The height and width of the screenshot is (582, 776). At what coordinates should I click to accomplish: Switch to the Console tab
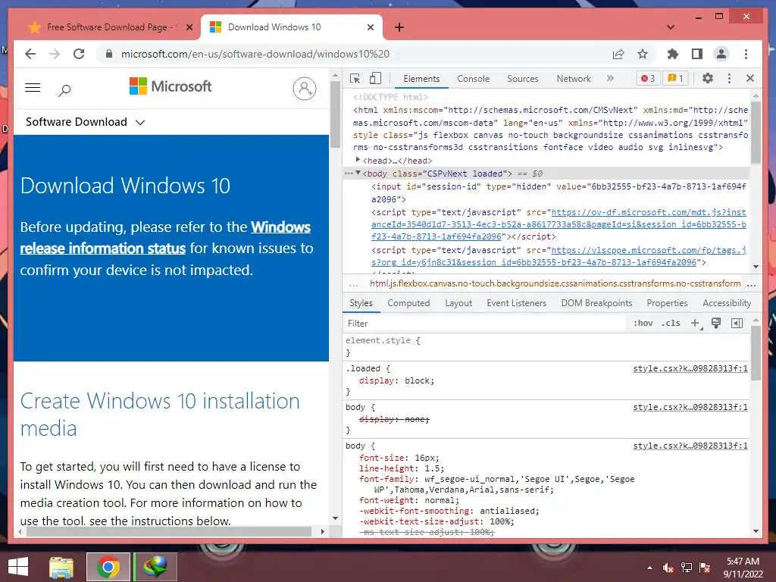point(473,79)
